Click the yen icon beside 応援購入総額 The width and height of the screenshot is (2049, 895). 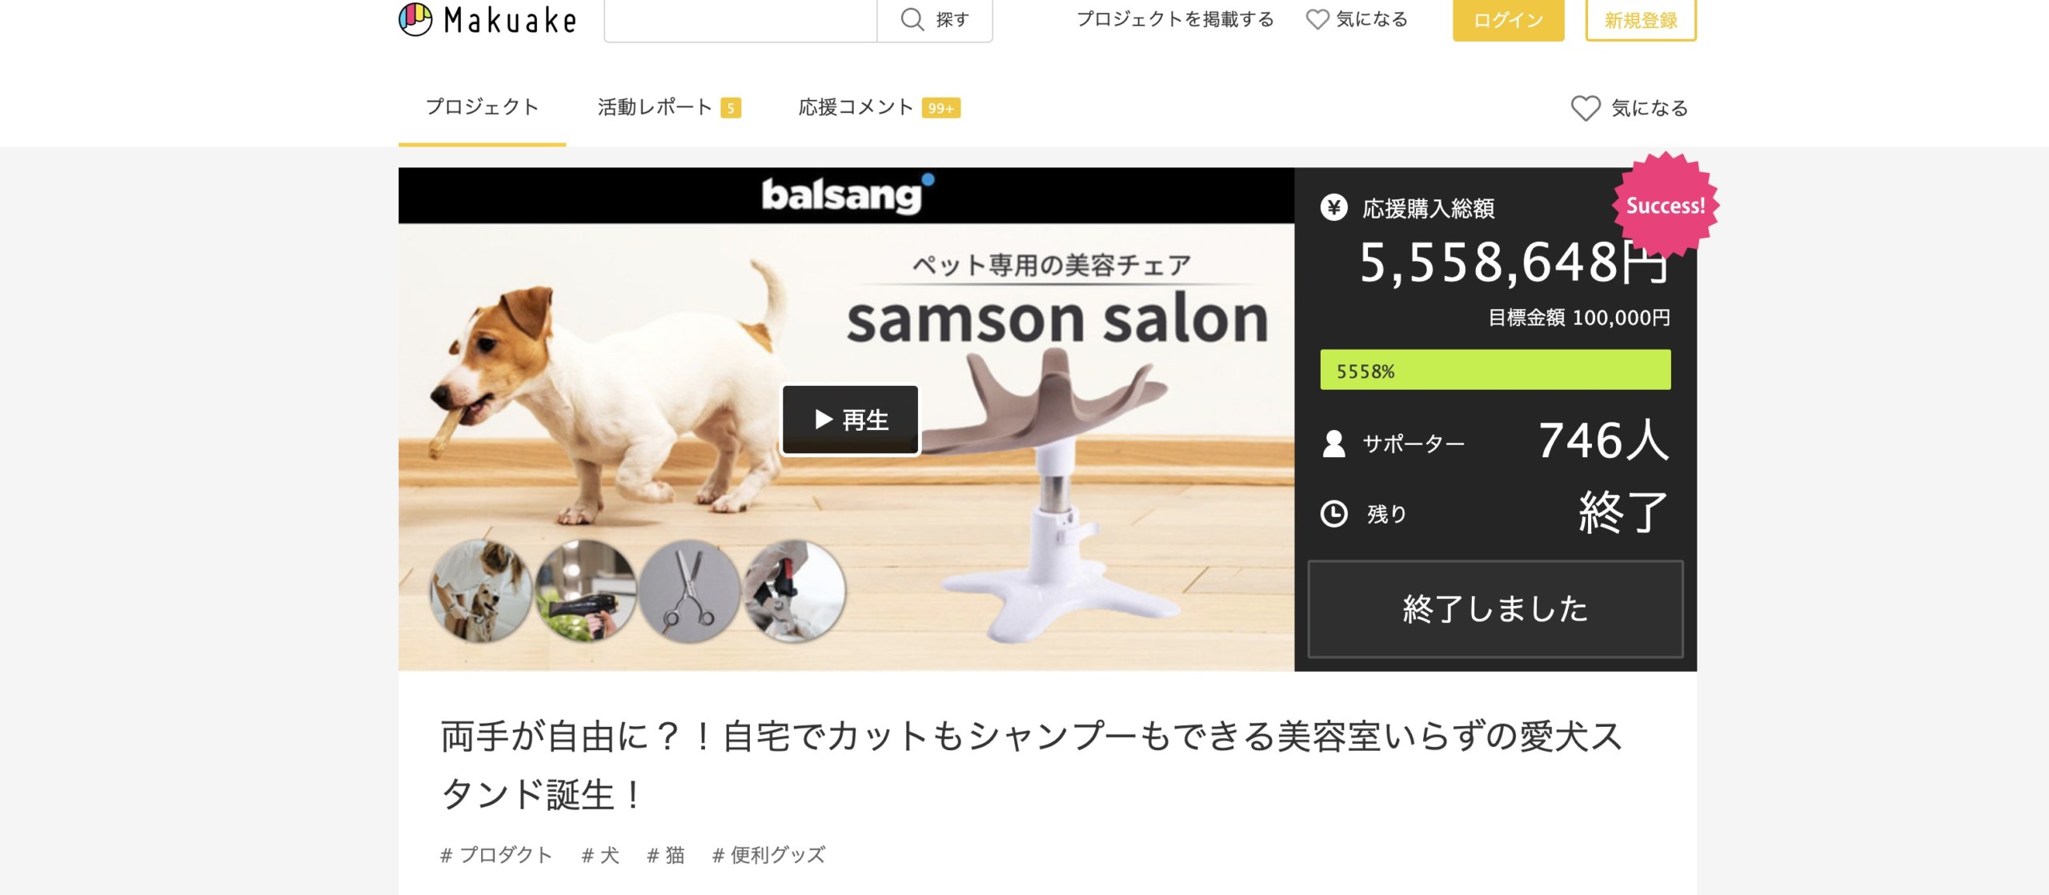click(x=1333, y=208)
